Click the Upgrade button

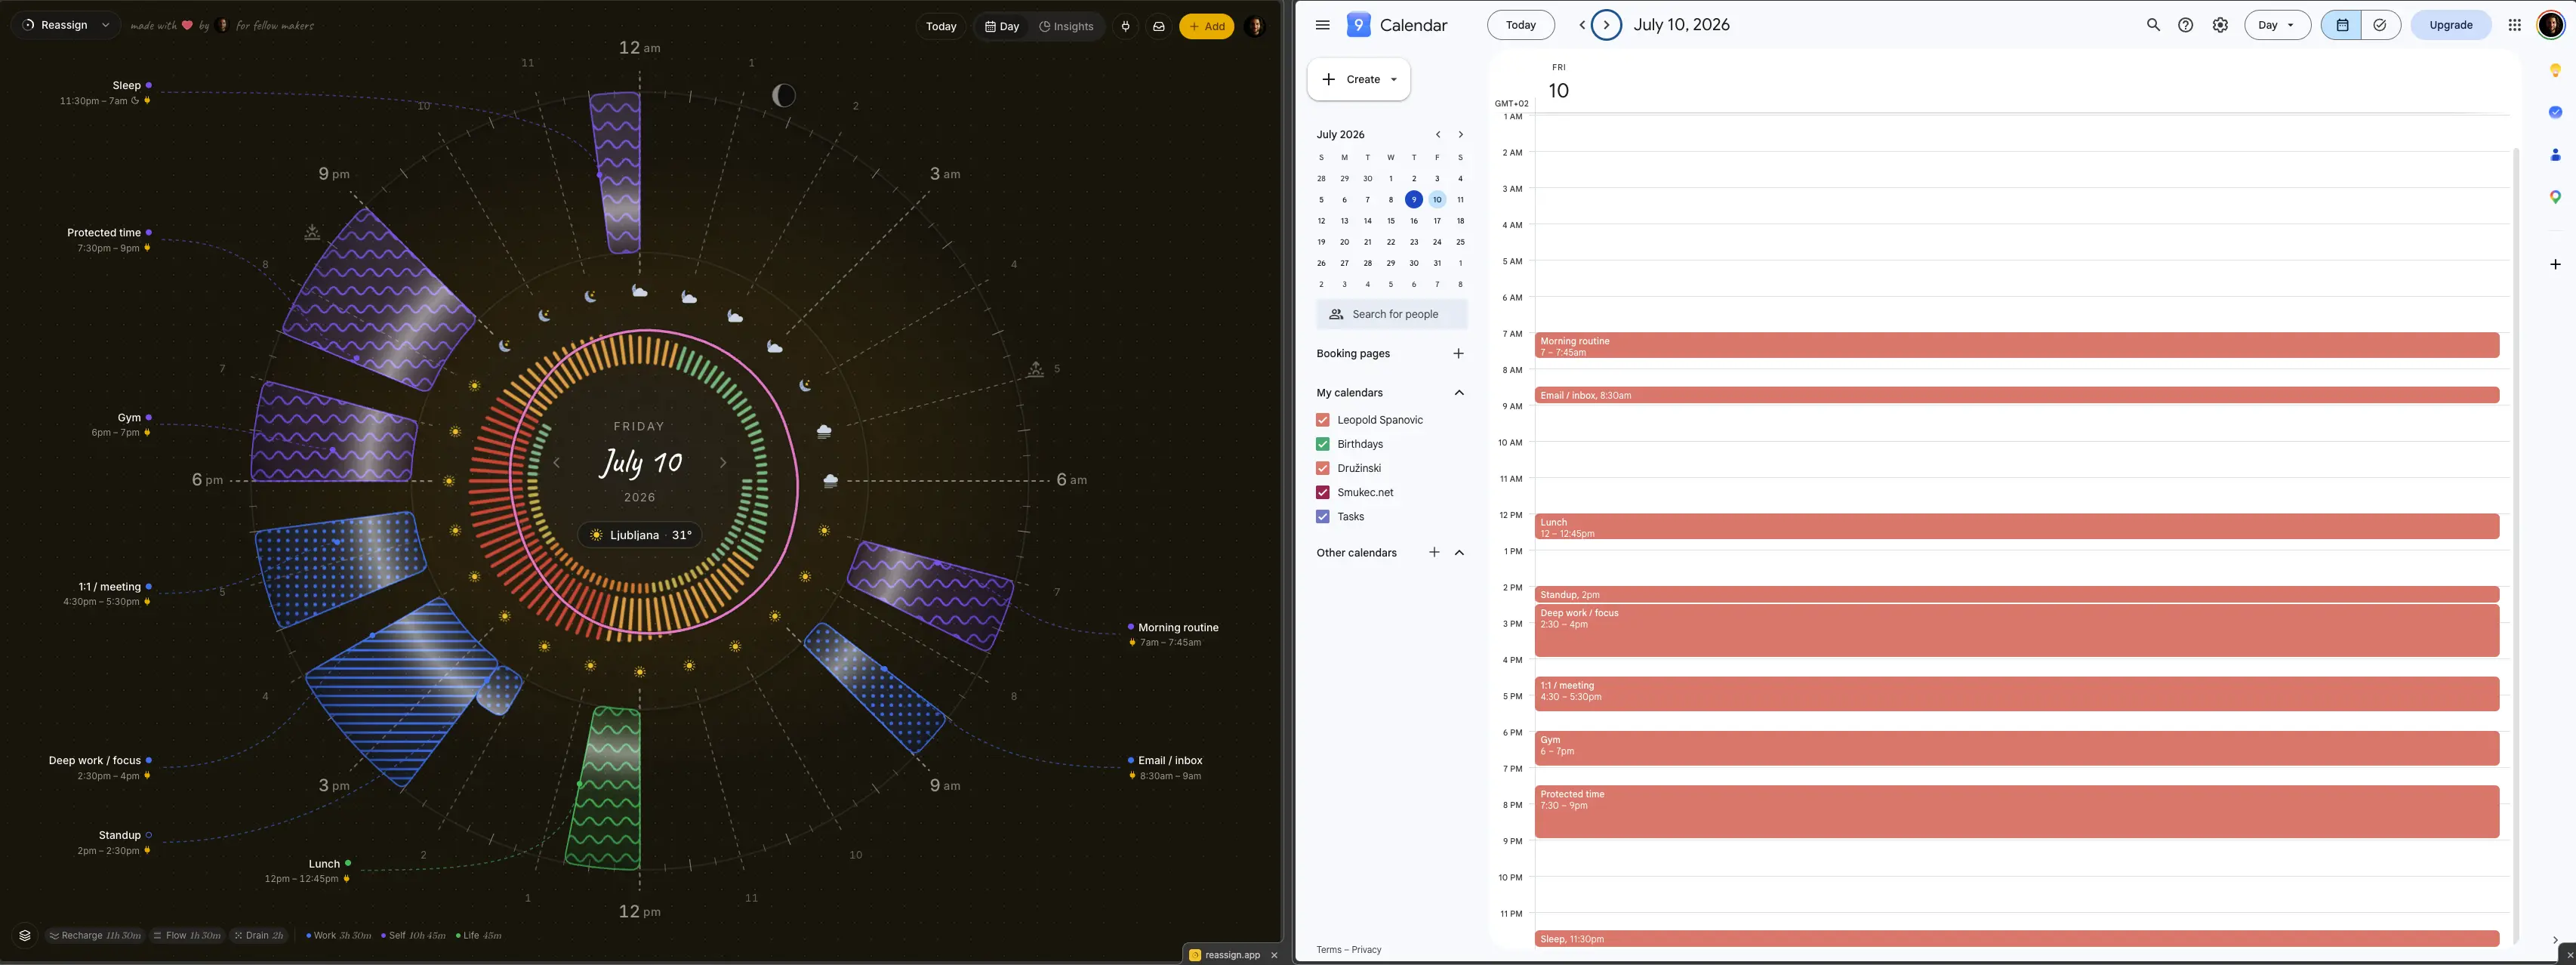(2451, 25)
